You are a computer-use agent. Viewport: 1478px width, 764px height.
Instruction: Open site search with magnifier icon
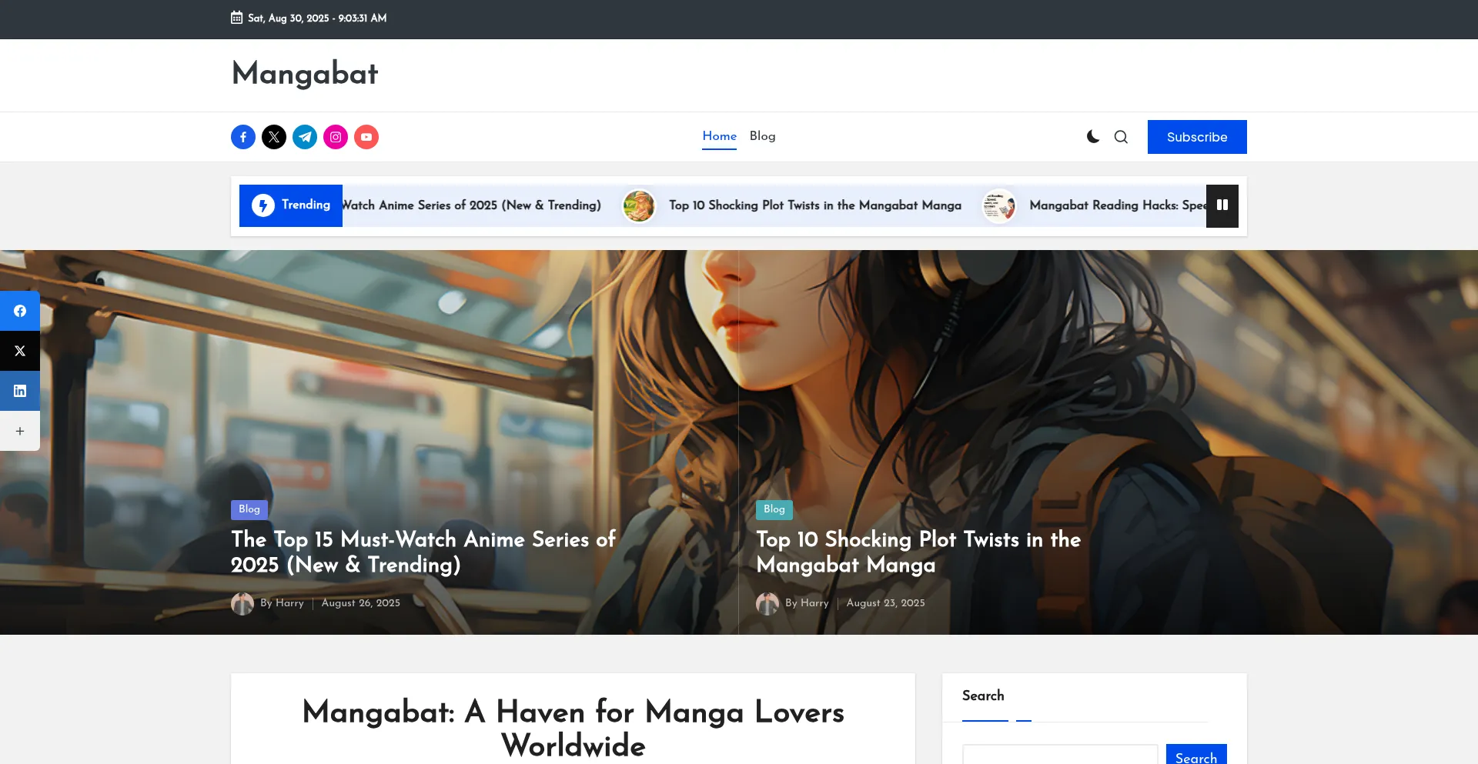tap(1121, 137)
